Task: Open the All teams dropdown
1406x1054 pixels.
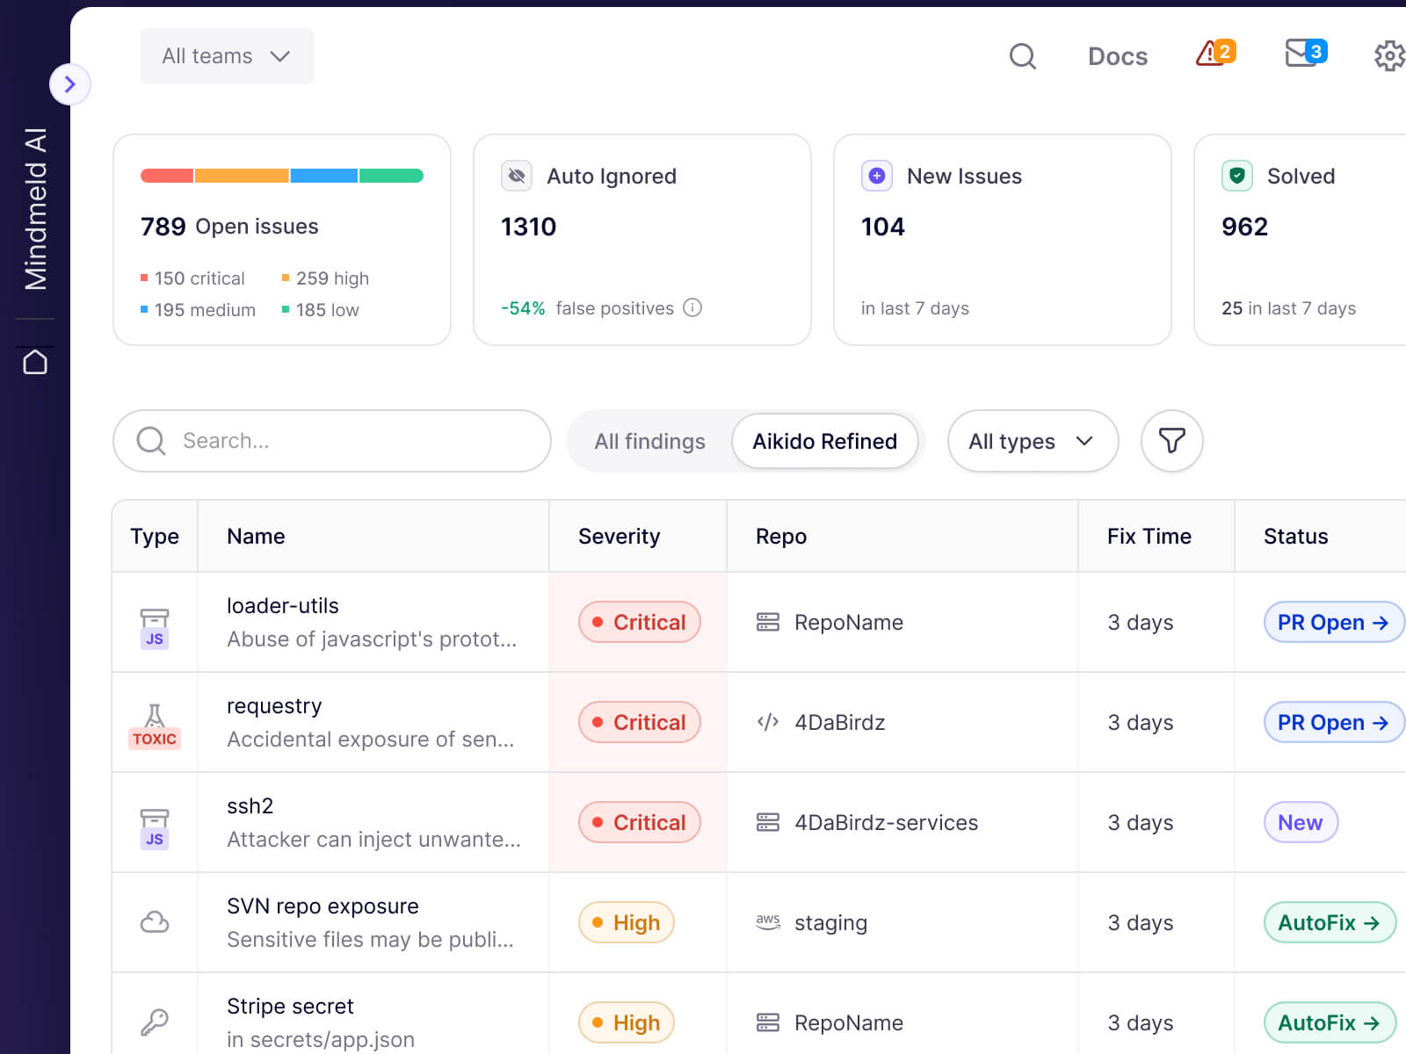Action: [x=227, y=56]
